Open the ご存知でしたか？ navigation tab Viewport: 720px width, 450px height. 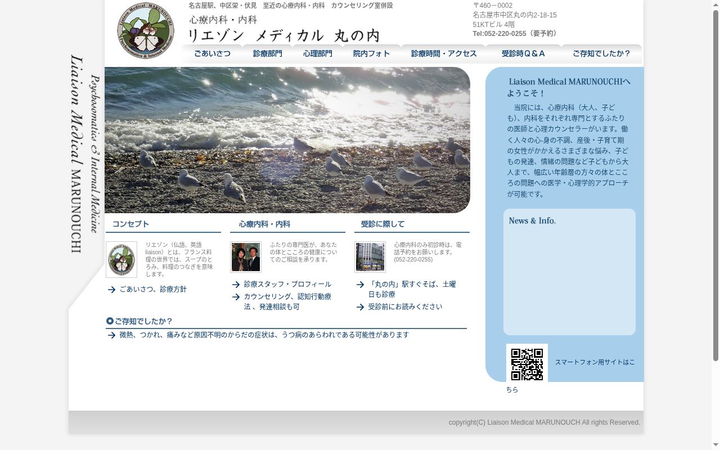[x=601, y=54]
